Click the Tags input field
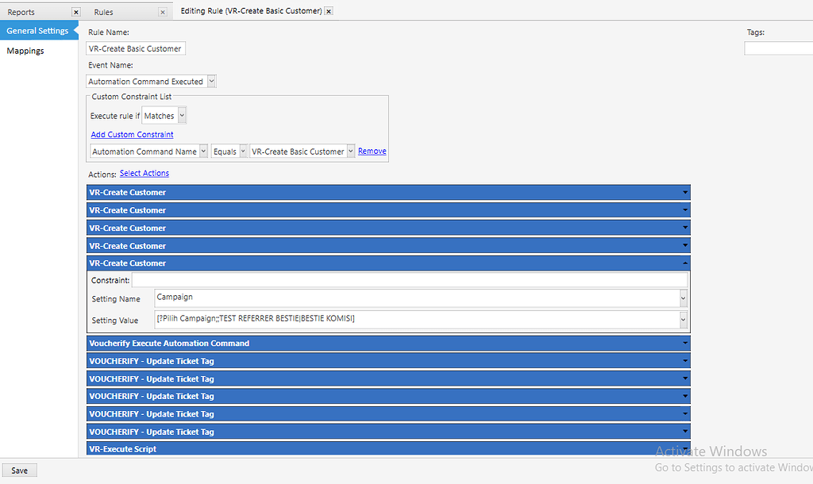The width and height of the screenshot is (813, 484). coord(778,48)
